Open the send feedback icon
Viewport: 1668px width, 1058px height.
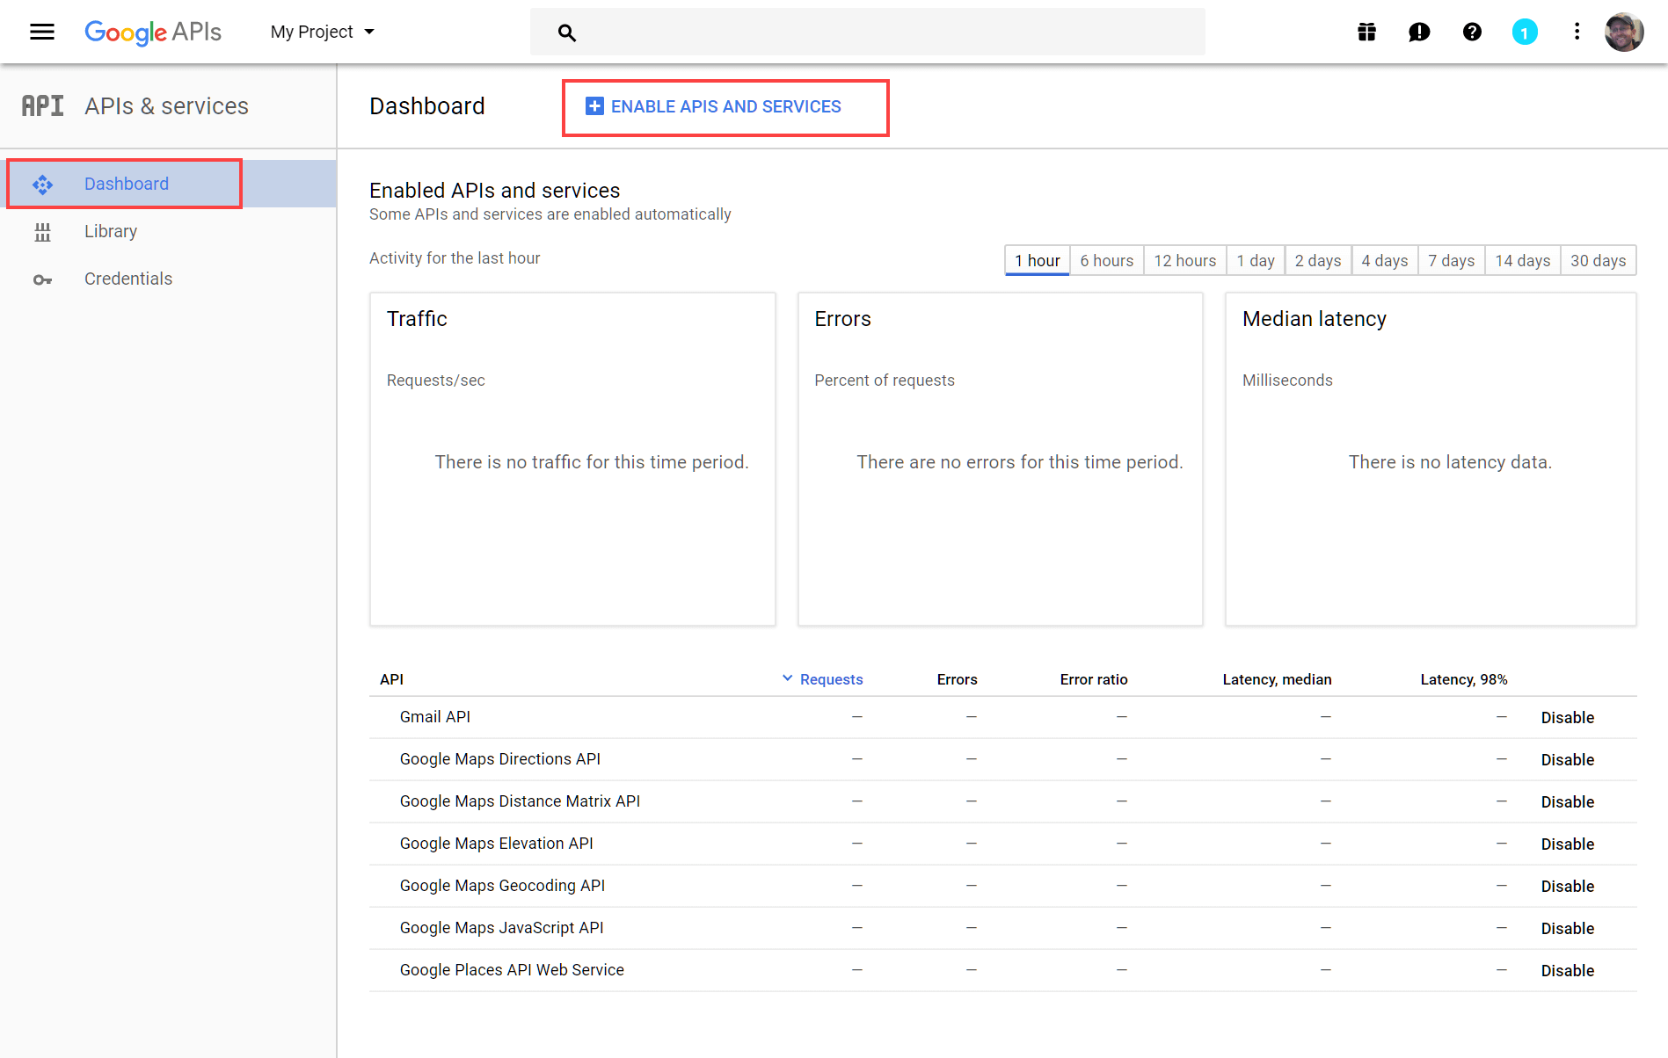point(1419,33)
